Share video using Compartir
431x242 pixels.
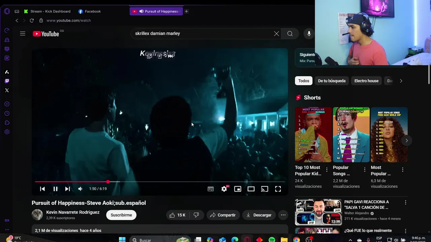click(223, 215)
